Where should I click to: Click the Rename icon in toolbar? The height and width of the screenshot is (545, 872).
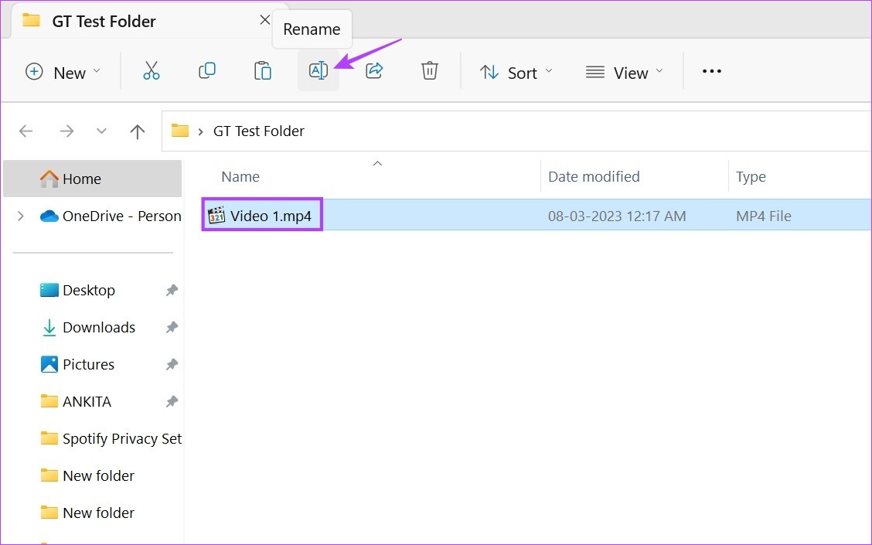(x=318, y=70)
